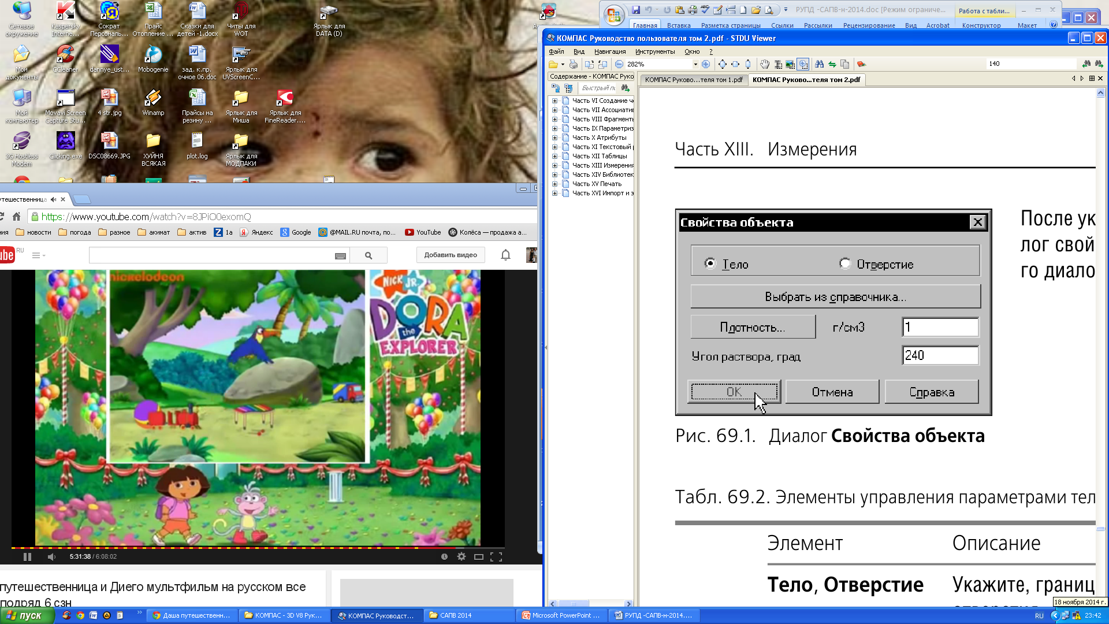Expand Часть XII Таблицы tree node
The image size is (1109, 624).
pos(554,156)
